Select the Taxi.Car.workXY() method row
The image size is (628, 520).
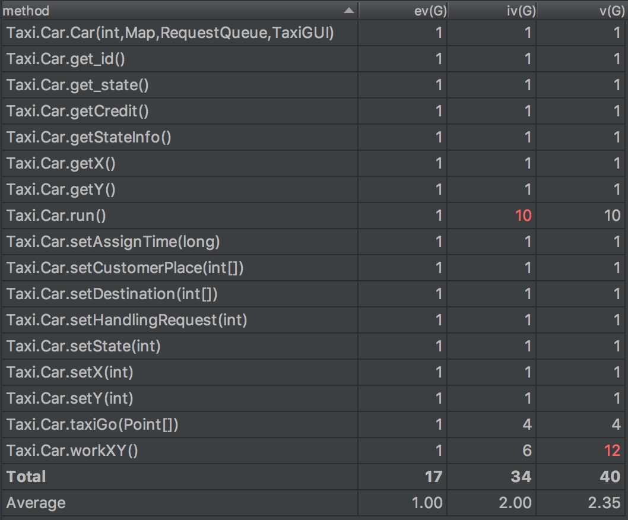coord(72,451)
